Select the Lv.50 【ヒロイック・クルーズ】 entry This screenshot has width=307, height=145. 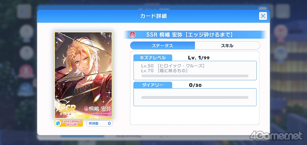tap(173, 66)
